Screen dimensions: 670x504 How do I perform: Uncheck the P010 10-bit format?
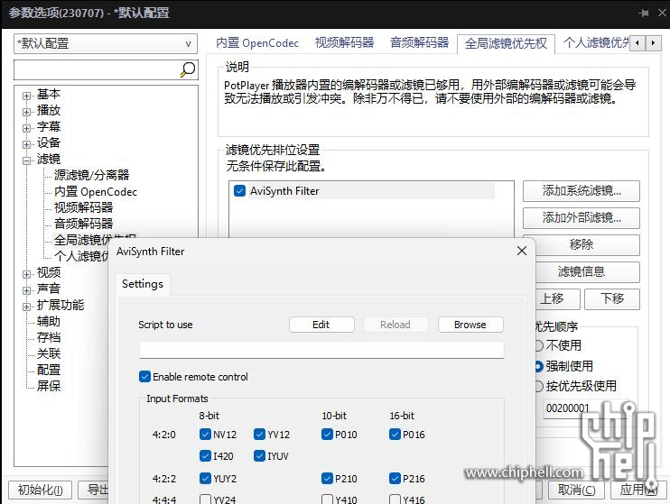coord(327,434)
